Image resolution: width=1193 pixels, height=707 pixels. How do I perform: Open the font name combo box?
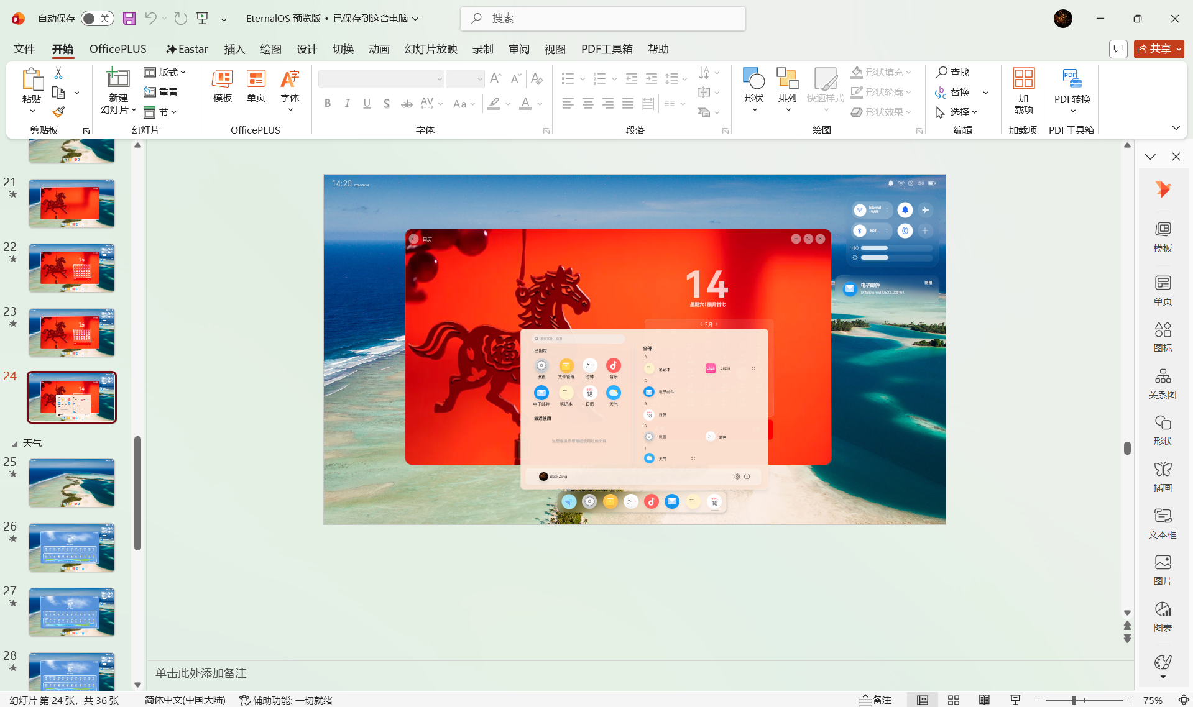pyautogui.click(x=380, y=79)
